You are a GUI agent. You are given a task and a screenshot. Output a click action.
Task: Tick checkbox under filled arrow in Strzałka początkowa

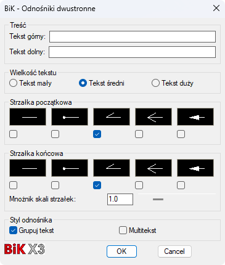point(181,134)
